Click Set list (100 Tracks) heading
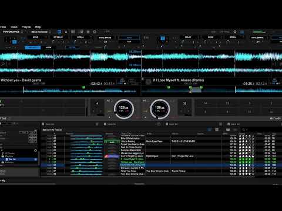282x211 pixels. coord(52,130)
